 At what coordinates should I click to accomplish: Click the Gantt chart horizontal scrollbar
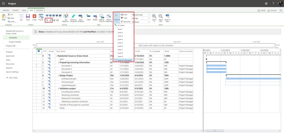click(x=215, y=131)
